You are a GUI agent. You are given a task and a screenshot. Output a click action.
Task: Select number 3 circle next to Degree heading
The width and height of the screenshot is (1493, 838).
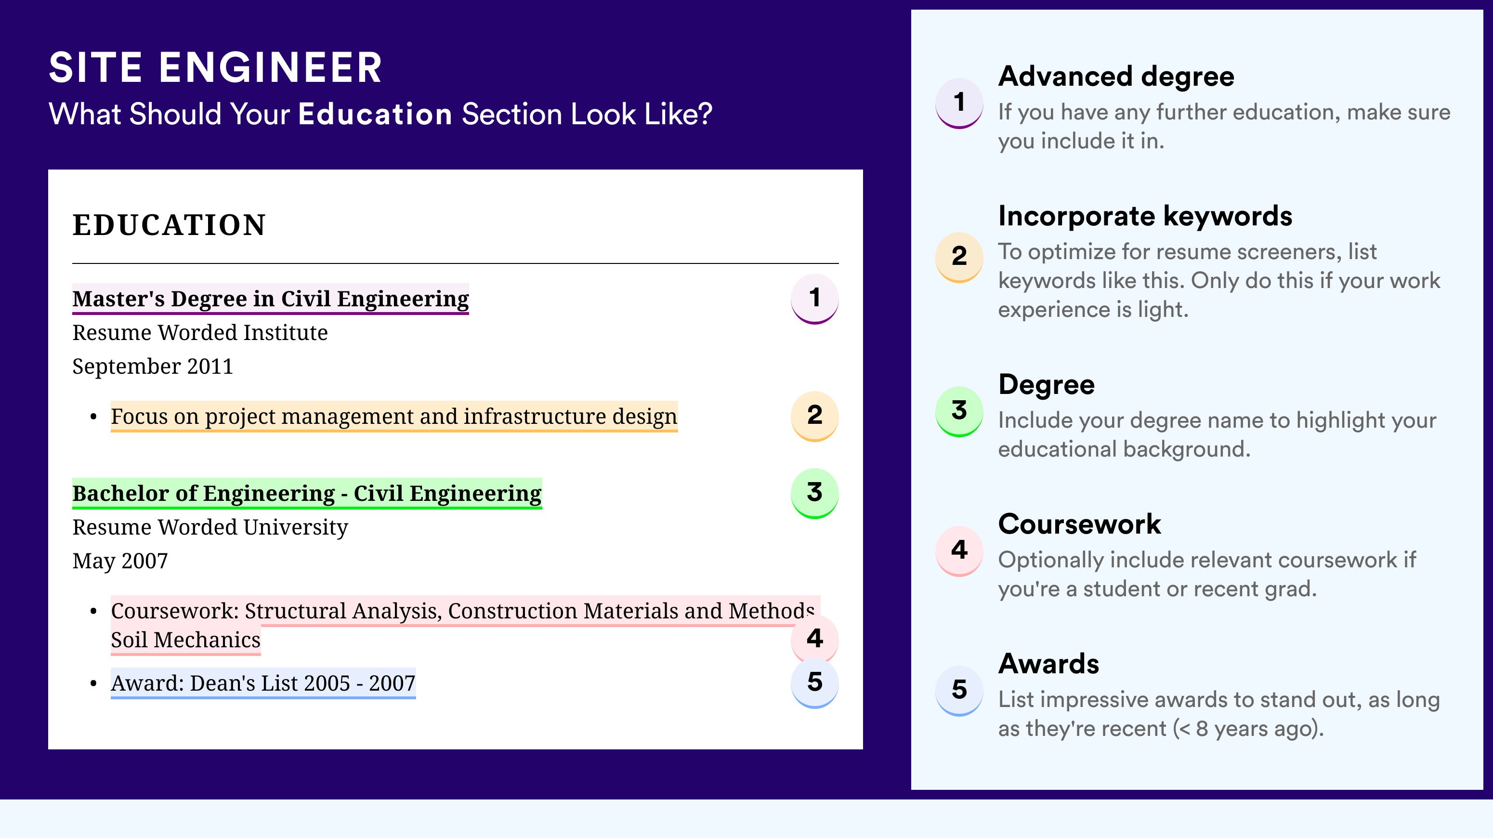[x=958, y=411]
